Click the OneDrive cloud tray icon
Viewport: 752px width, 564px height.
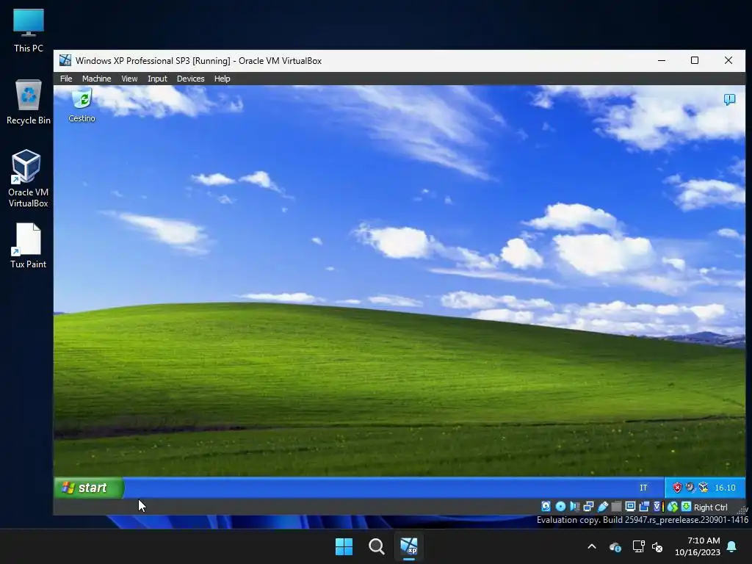[x=615, y=546]
